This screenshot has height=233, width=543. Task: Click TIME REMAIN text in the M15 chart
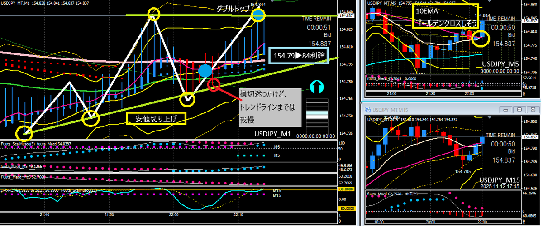(x=500, y=135)
